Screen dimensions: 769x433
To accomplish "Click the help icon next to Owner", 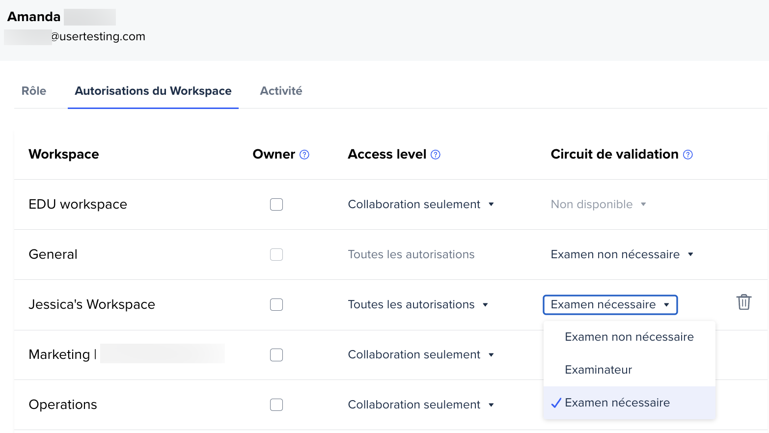I will click(304, 155).
